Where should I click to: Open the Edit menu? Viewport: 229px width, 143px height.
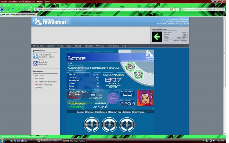coord(4,5)
